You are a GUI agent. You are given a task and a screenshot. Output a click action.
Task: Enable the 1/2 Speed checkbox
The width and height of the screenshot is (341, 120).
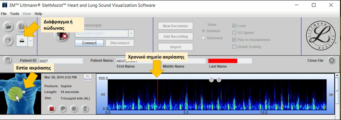click(234, 33)
